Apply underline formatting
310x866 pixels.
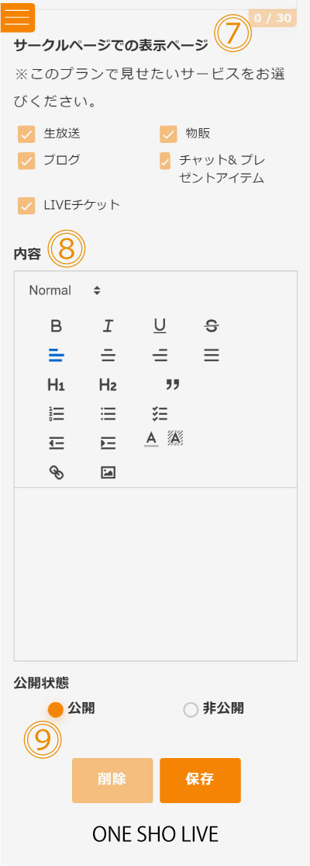tap(160, 326)
